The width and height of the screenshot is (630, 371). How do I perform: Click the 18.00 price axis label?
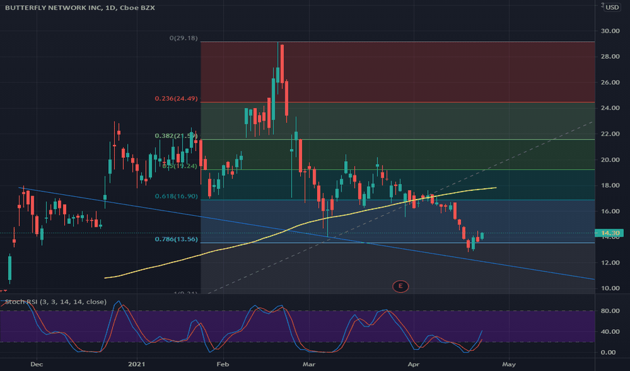610,185
